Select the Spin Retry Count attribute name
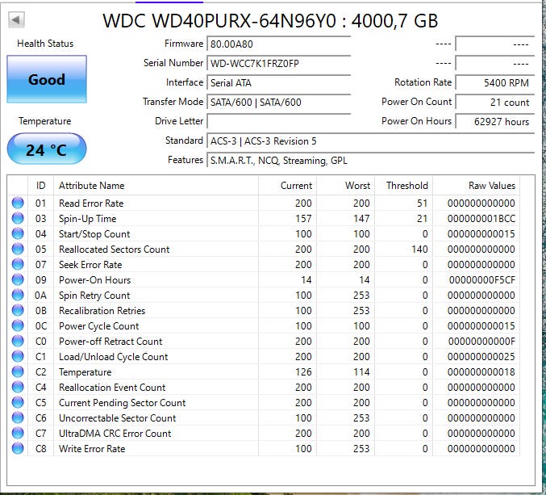 tap(94, 296)
